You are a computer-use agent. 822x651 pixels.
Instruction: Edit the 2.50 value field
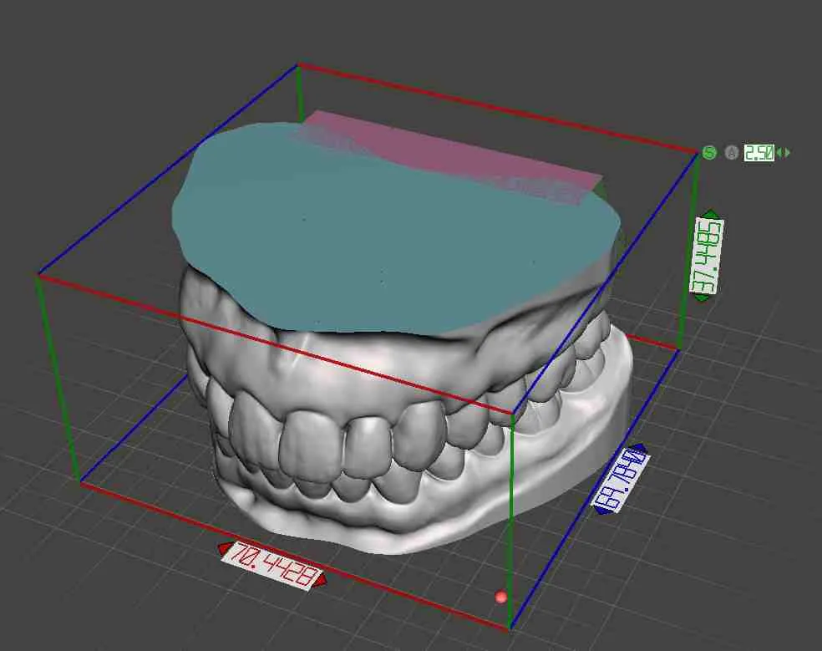[x=759, y=153]
